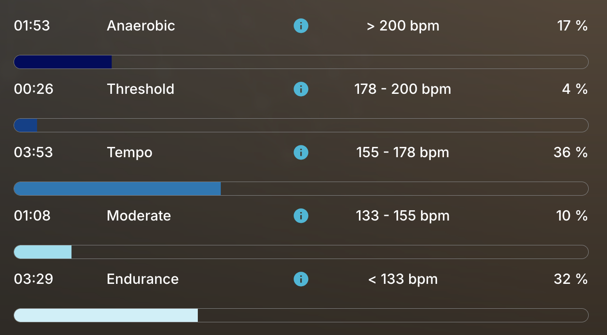607x335 pixels.
Task: Click the 03:29 Endurance duration
Action: pyautogui.click(x=33, y=279)
